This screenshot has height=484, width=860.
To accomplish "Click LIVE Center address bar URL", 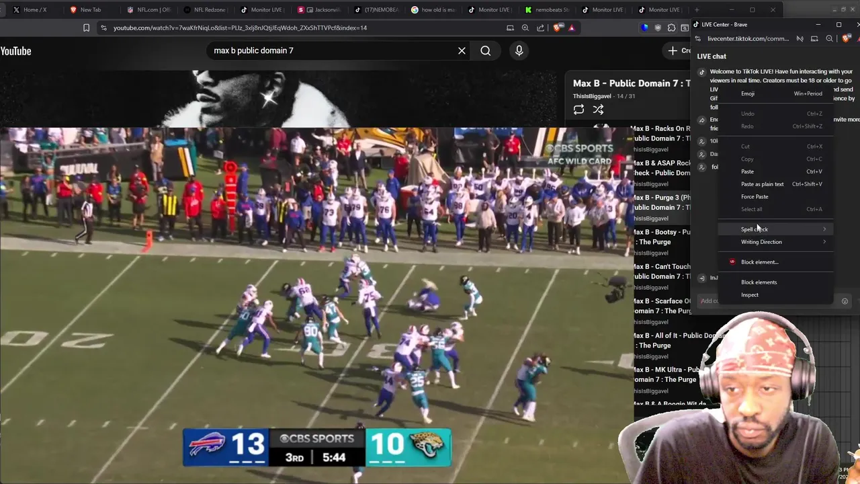I will click(748, 38).
